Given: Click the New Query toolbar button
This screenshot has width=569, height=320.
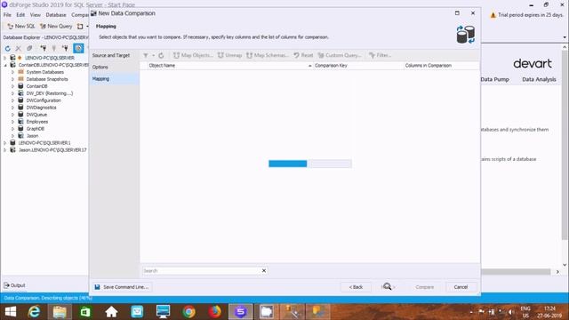Looking at the screenshot, I should (56, 26).
